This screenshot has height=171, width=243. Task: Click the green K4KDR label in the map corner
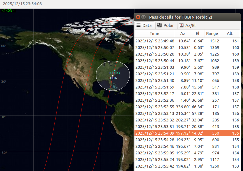[7, 11]
